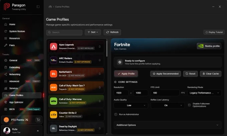
Task: Open the Audio Quality dropdown
Action: tap(131, 105)
